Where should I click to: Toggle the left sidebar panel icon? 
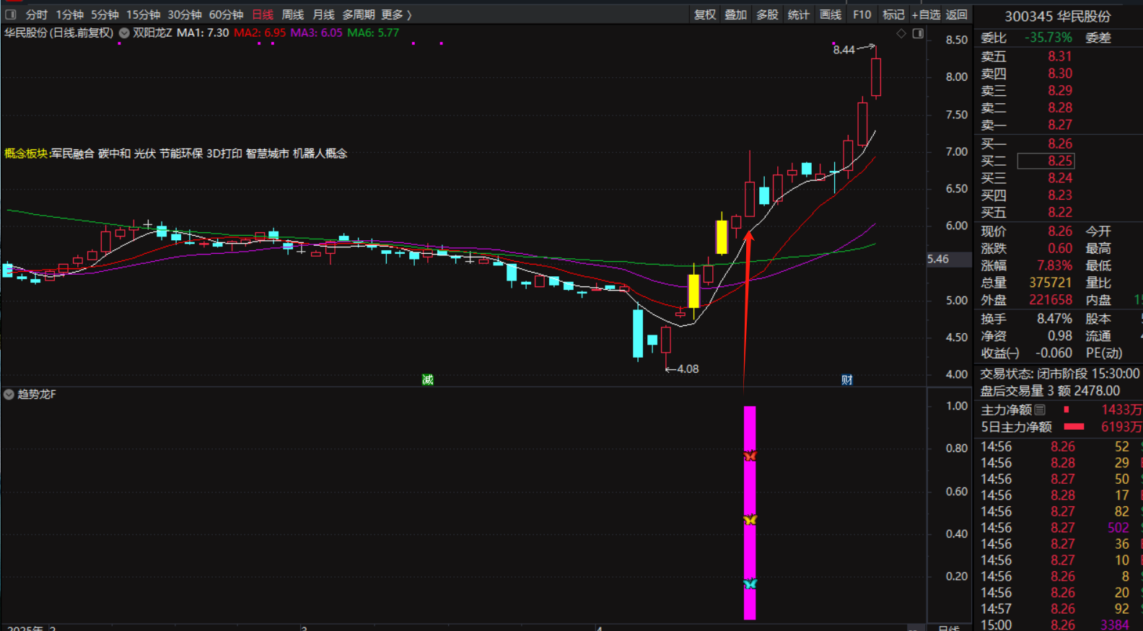coord(10,14)
